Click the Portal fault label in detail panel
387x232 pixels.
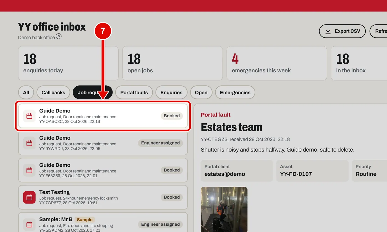tap(216, 115)
